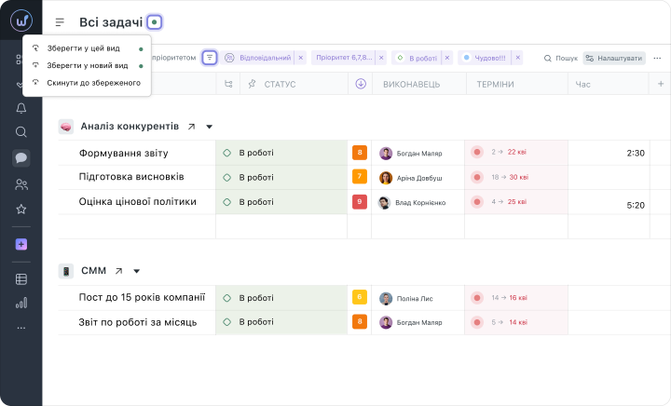The width and height of the screenshot is (671, 406).
Task: Add a column with plus icon
Action: tap(661, 84)
